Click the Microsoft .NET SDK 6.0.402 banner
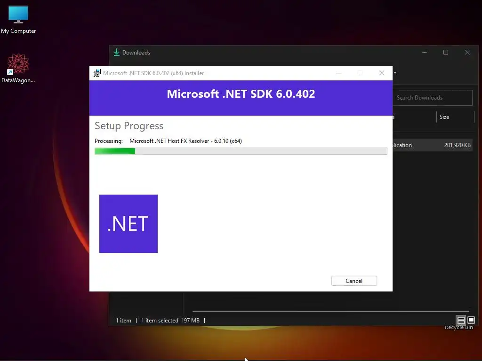The image size is (482, 361). point(241,98)
